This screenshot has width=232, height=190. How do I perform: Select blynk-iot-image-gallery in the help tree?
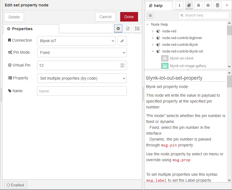pyautogui.click(x=188, y=66)
